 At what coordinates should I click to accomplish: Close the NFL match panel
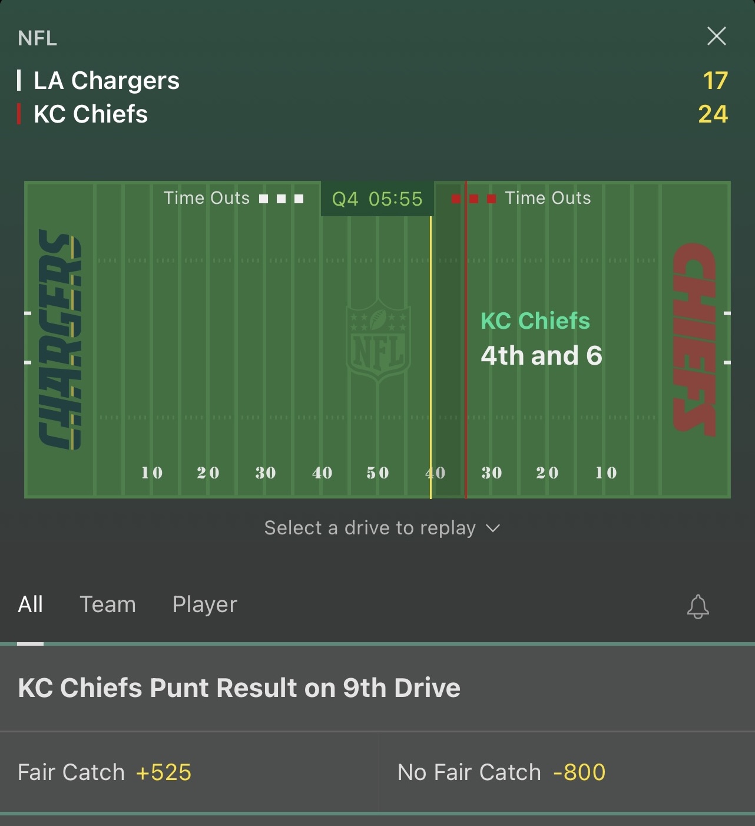[x=716, y=37]
